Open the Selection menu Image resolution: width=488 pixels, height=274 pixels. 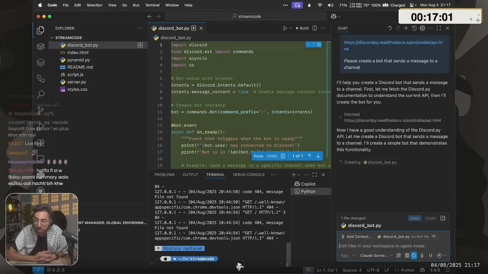click(x=95, y=5)
